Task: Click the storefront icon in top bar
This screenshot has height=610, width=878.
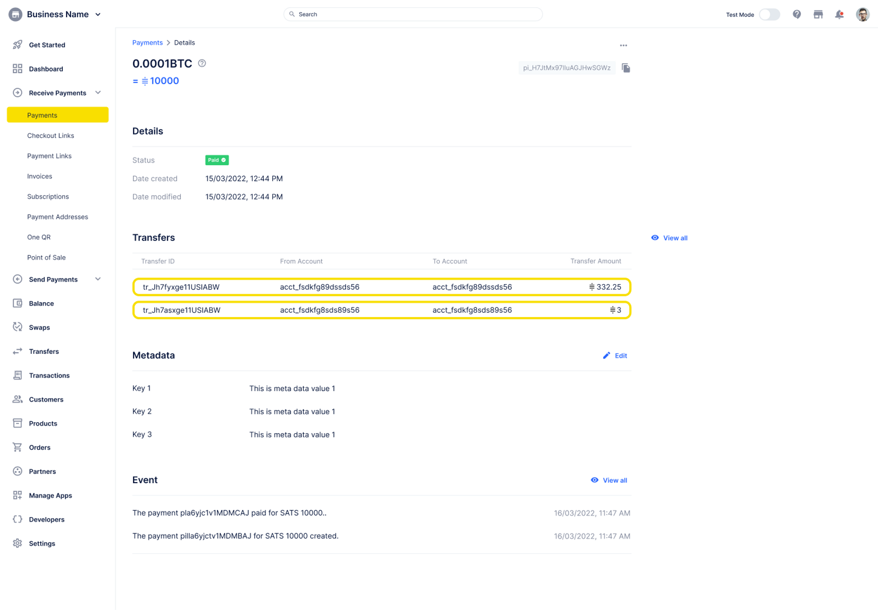Action: pos(818,14)
